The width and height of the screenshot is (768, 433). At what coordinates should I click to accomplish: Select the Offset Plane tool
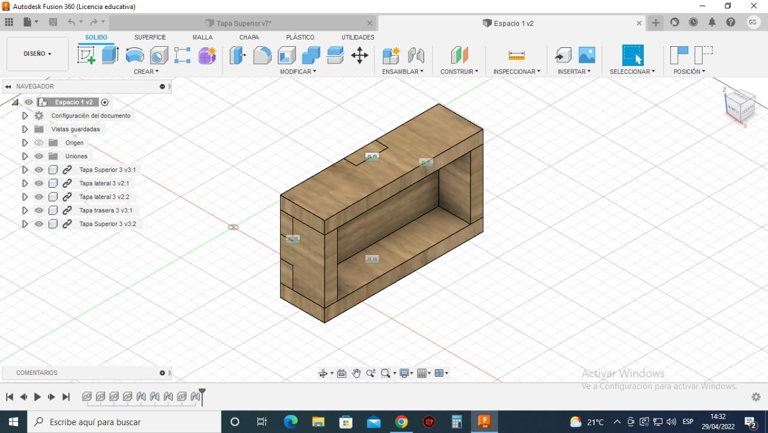pyautogui.click(x=459, y=55)
